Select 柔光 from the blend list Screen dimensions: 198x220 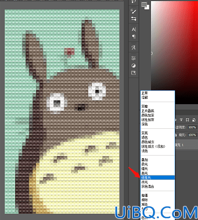pyautogui.click(x=145, y=164)
